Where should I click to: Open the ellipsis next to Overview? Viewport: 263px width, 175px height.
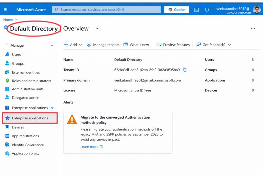[x=97, y=28]
